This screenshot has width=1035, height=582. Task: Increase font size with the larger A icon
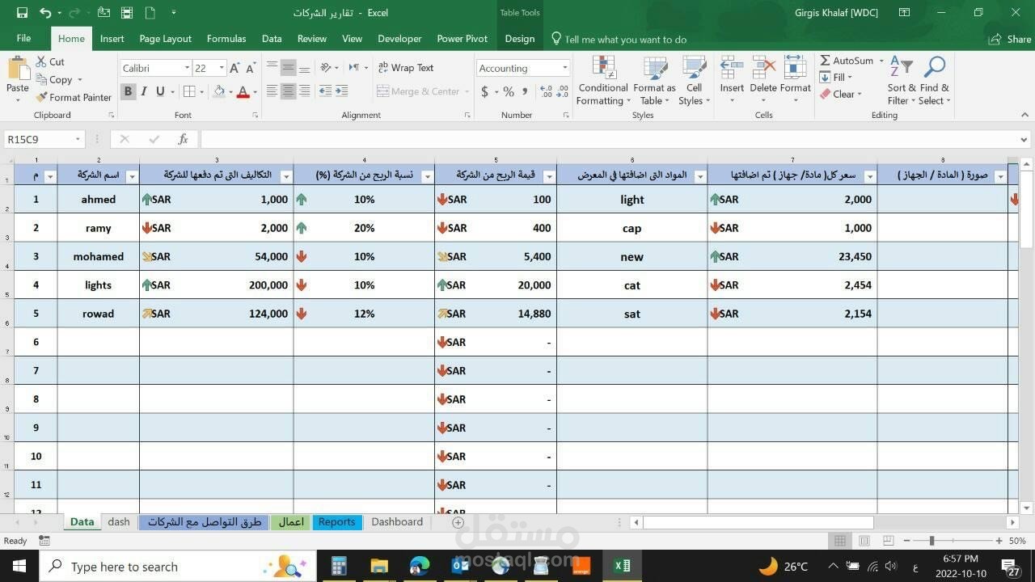tap(234, 68)
